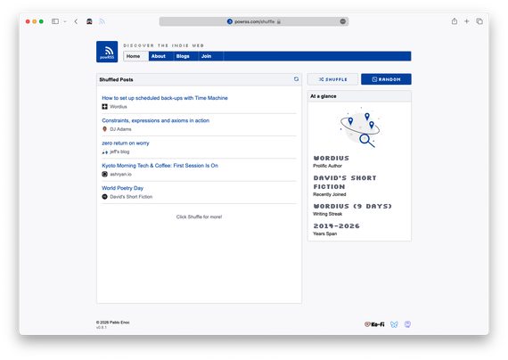The image size is (508, 360).
Task: Open 'zero return on worry' post
Action: click(126, 143)
